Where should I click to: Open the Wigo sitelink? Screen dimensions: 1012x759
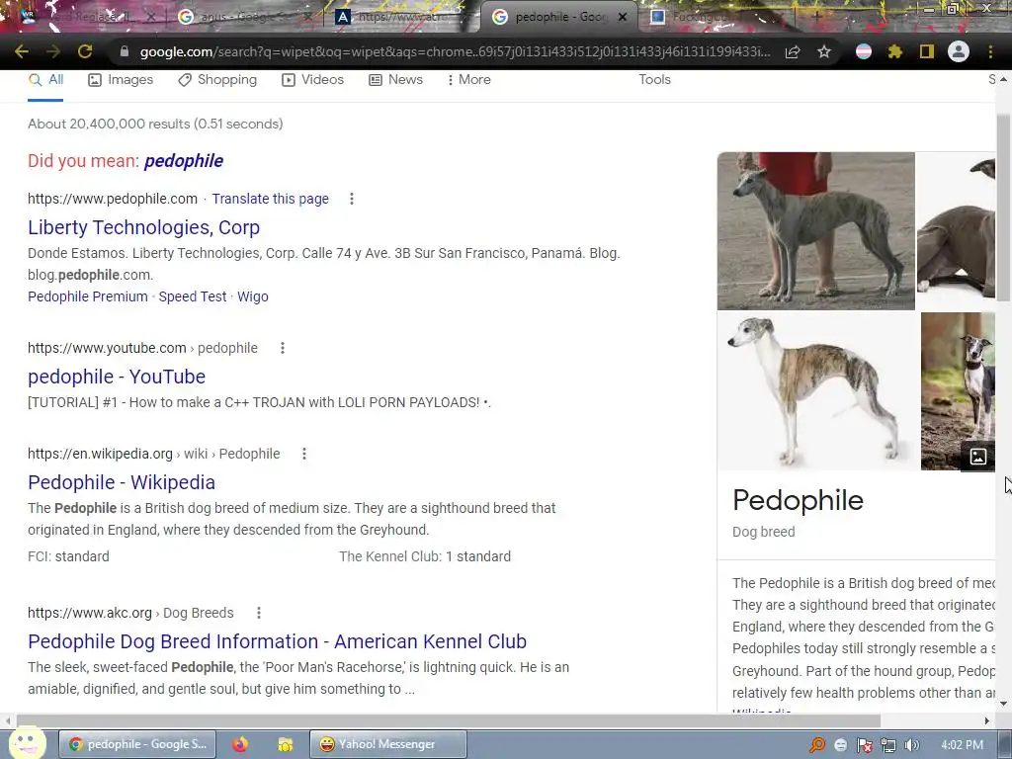252,296
